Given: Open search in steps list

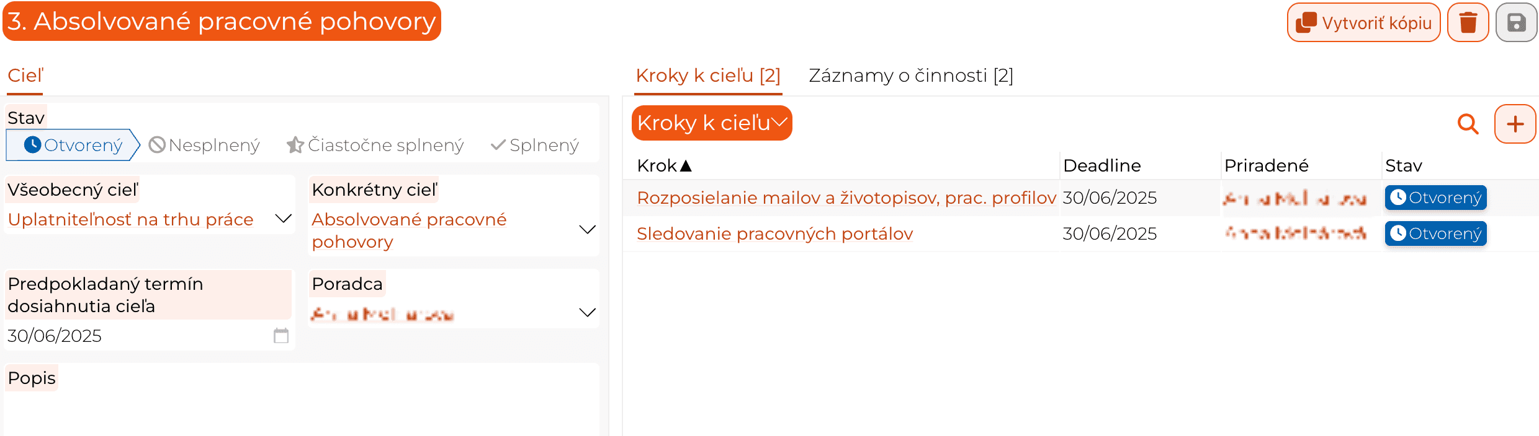Looking at the screenshot, I should (1468, 124).
